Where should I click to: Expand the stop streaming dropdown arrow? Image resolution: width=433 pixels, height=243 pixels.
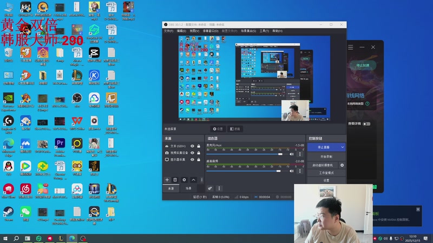[x=343, y=147]
